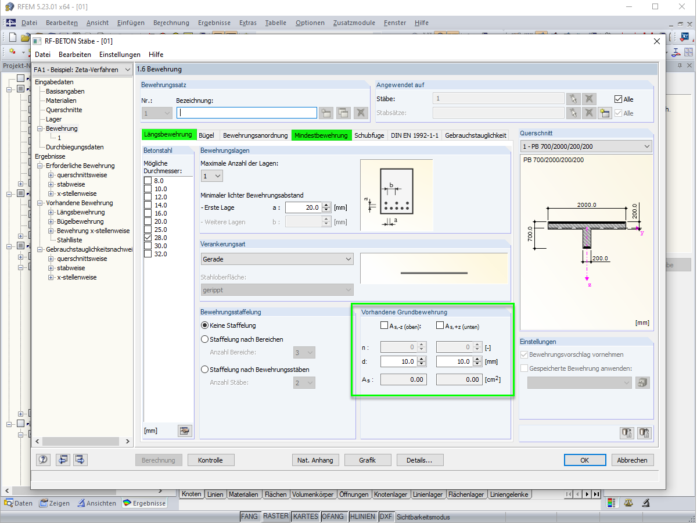The width and height of the screenshot is (697, 523).
Task: Select the Staffelung nach Bereichen radio button
Action: pyautogui.click(x=205, y=338)
